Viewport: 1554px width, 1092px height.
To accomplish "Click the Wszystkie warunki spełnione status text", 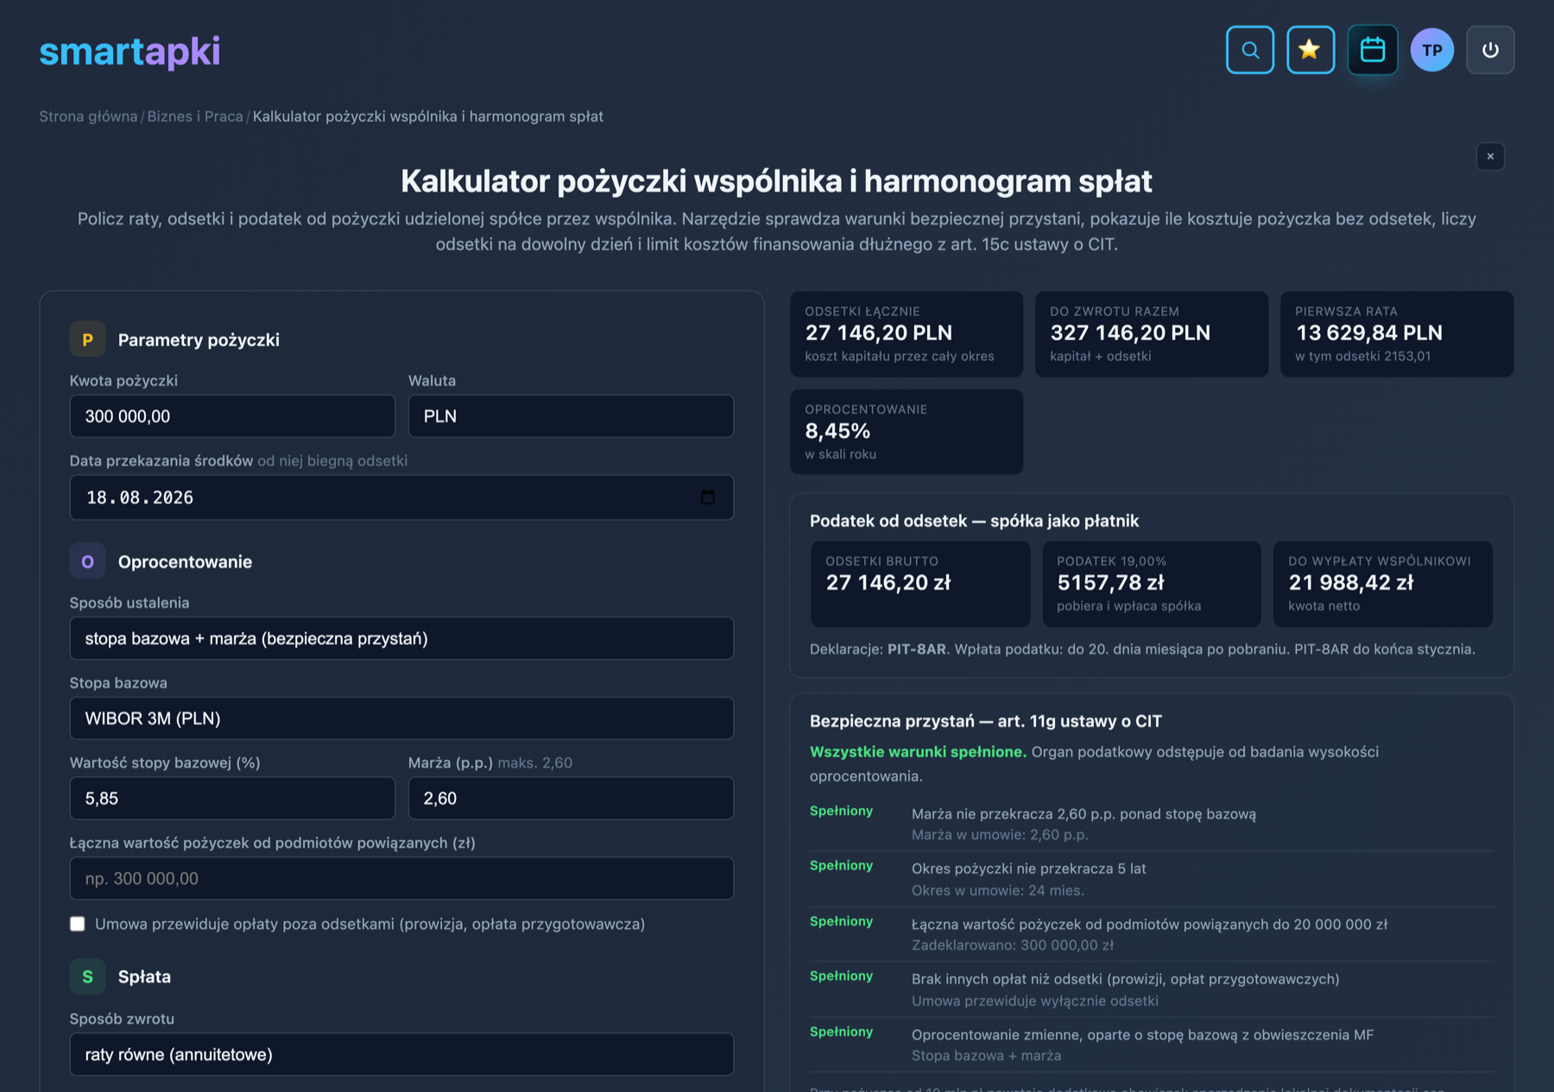I will [x=918, y=752].
